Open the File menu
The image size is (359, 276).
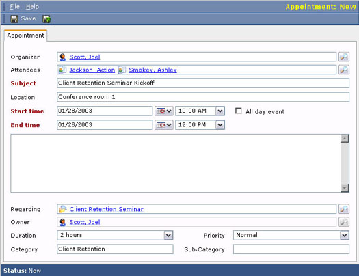click(x=14, y=7)
